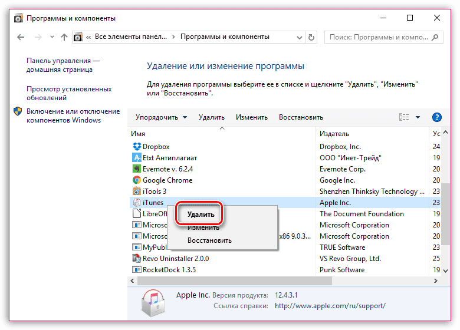Click the Forward navigation arrow

click(38, 37)
